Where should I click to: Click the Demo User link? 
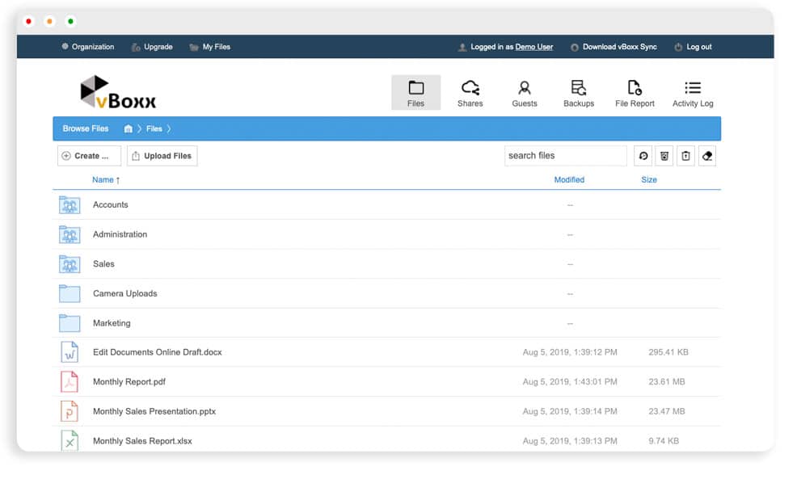click(534, 47)
